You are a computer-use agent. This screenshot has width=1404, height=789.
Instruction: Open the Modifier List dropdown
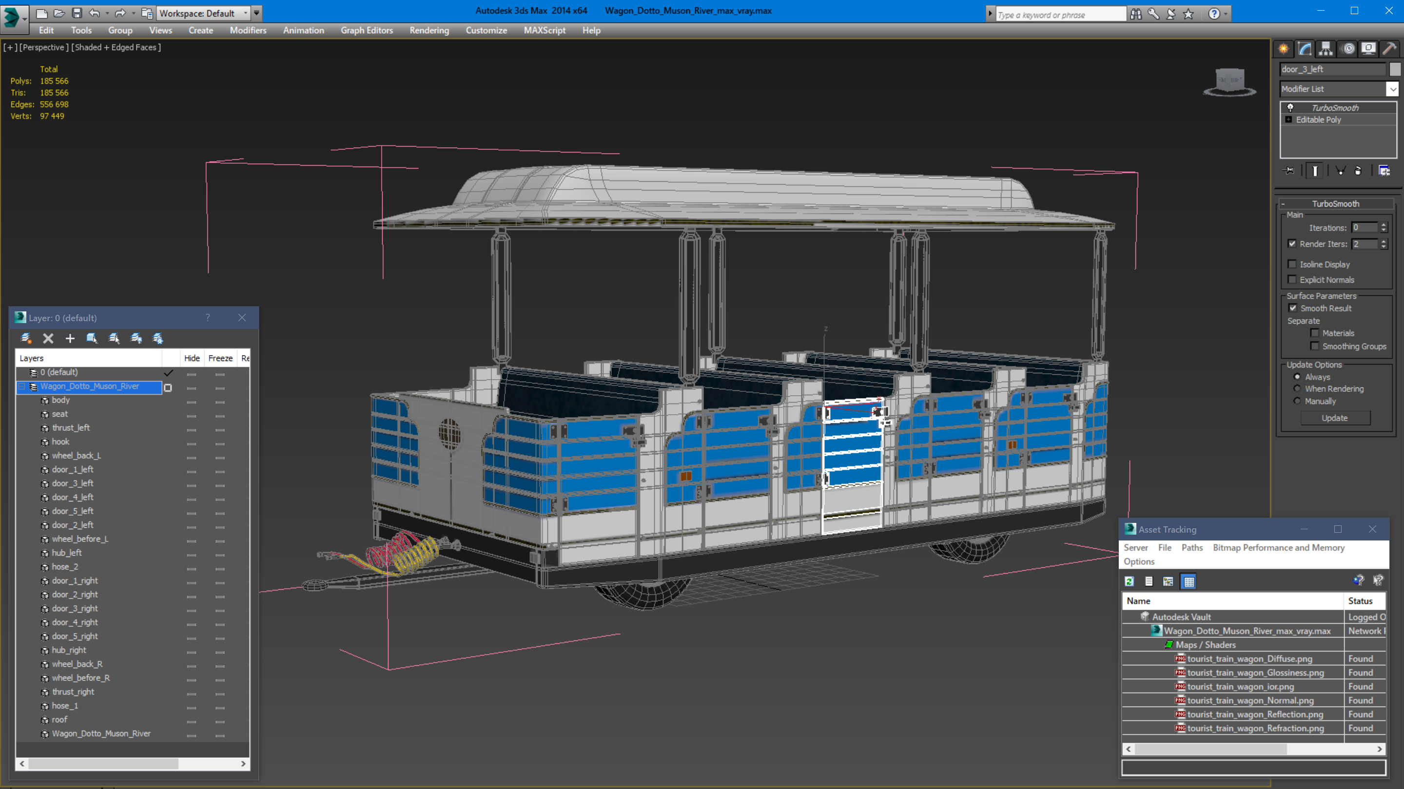click(x=1392, y=89)
